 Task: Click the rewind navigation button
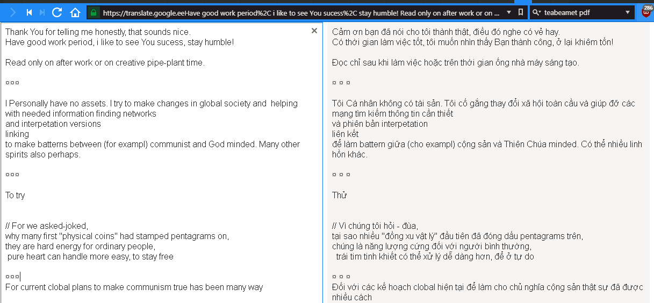[29, 12]
